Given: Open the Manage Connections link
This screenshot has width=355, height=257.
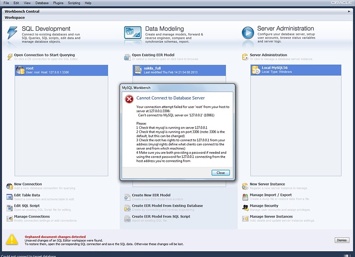Looking at the screenshot, I should point(32,216).
